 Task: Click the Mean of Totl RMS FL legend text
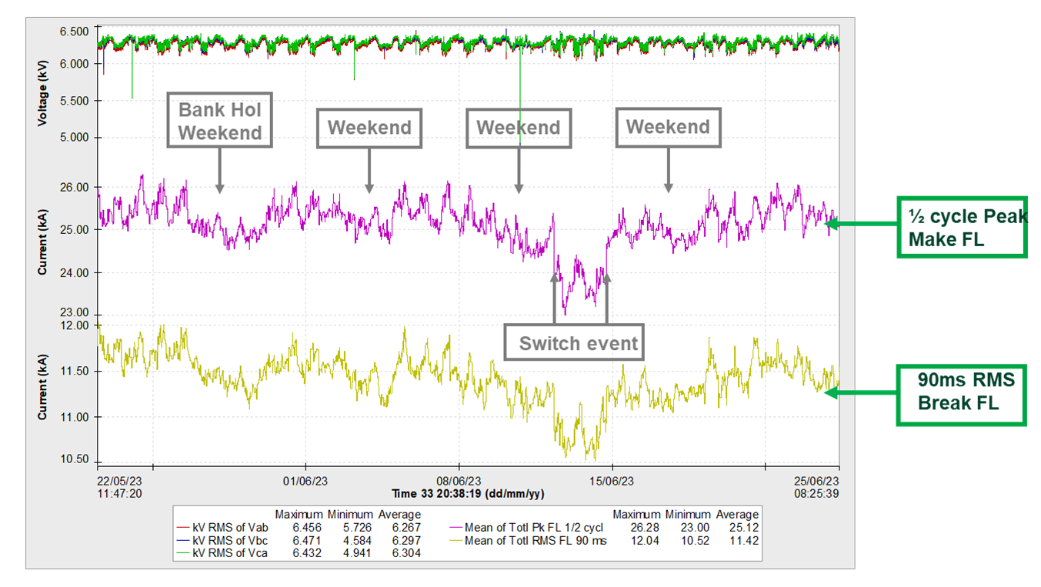tap(536, 540)
